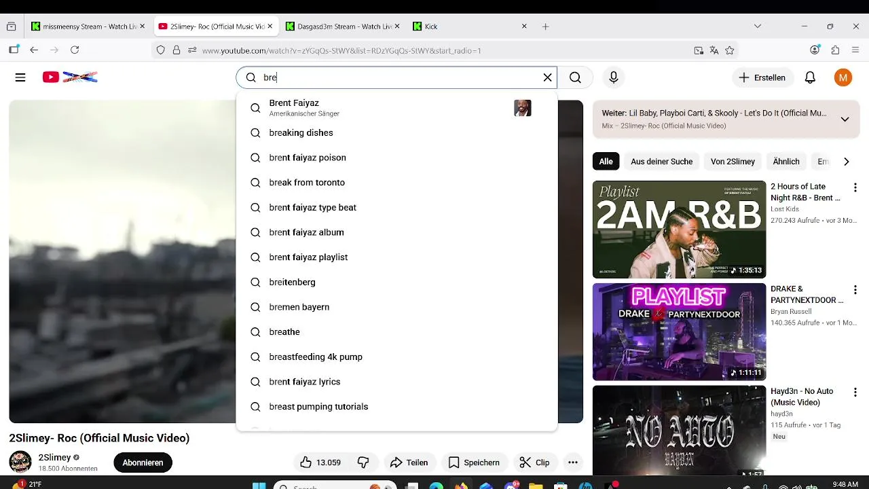Pick 'breastfeeding 4k pump' suggestion

396,357
